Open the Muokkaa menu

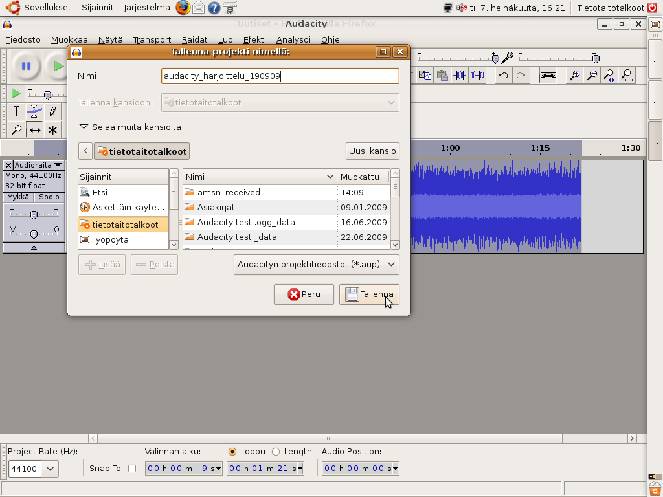69,39
